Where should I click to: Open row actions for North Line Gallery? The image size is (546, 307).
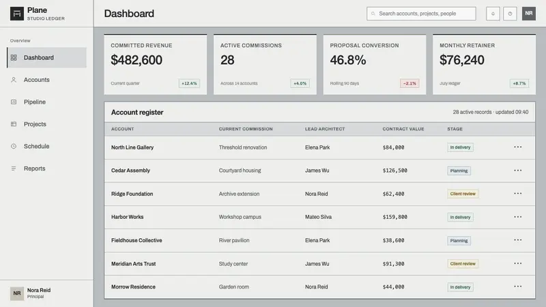[x=518, y=147]
